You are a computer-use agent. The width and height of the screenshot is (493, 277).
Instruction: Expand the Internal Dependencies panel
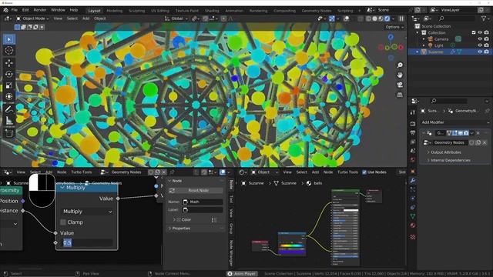pyautogui.click(x=450, y=161)
